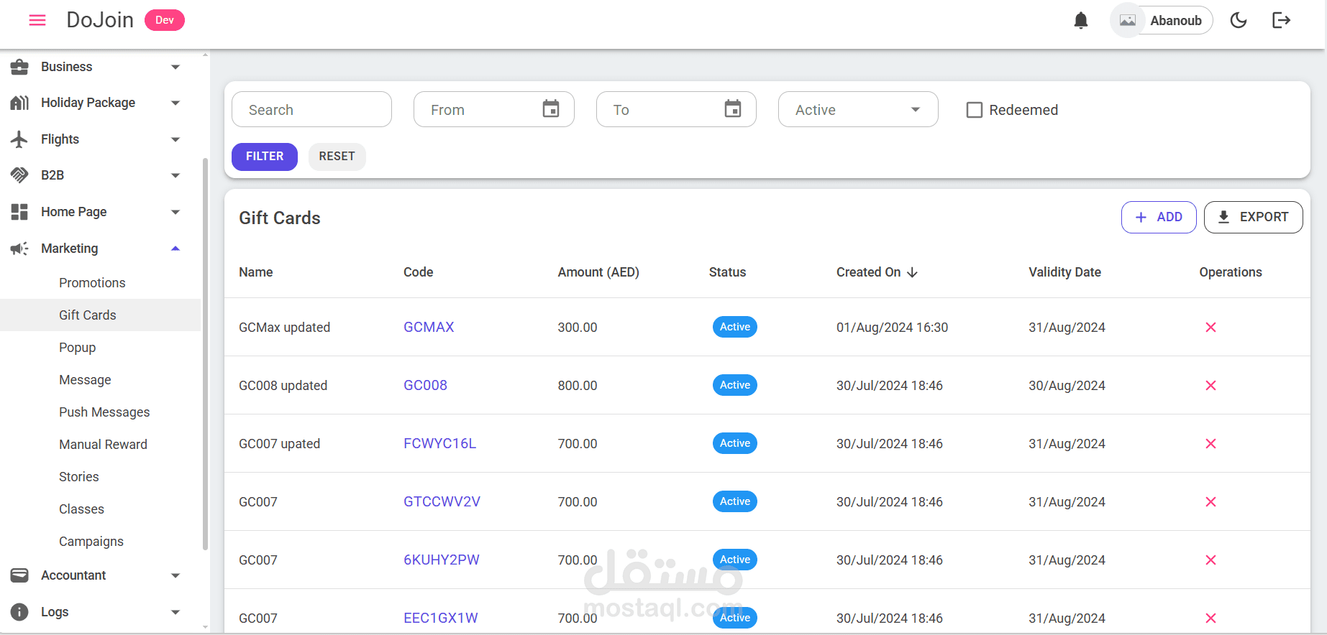This screenshot has height=635, width=1327.
Task: Open the notifications bell
Action: coord(1080,20)
